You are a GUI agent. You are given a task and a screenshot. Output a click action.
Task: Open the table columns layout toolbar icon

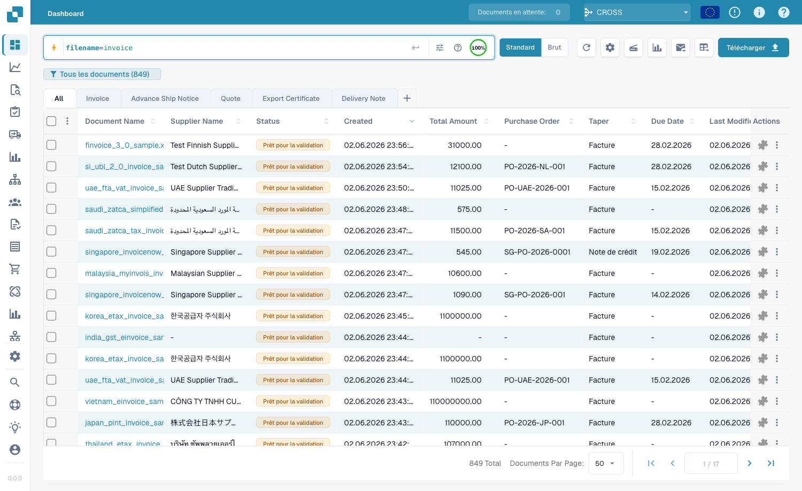(704, 47)
